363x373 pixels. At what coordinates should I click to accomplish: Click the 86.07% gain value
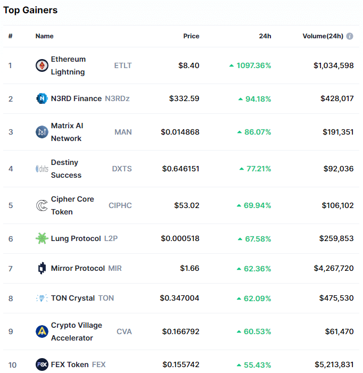coord(258,132)
